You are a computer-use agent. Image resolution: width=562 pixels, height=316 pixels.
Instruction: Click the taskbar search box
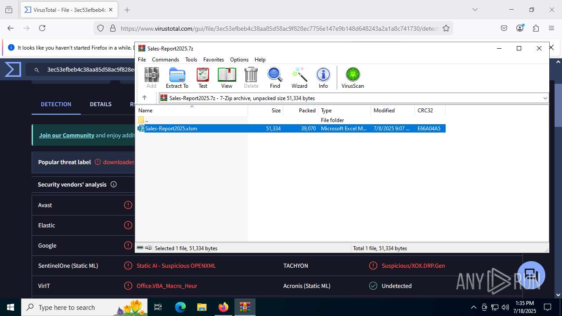[85, 307]
